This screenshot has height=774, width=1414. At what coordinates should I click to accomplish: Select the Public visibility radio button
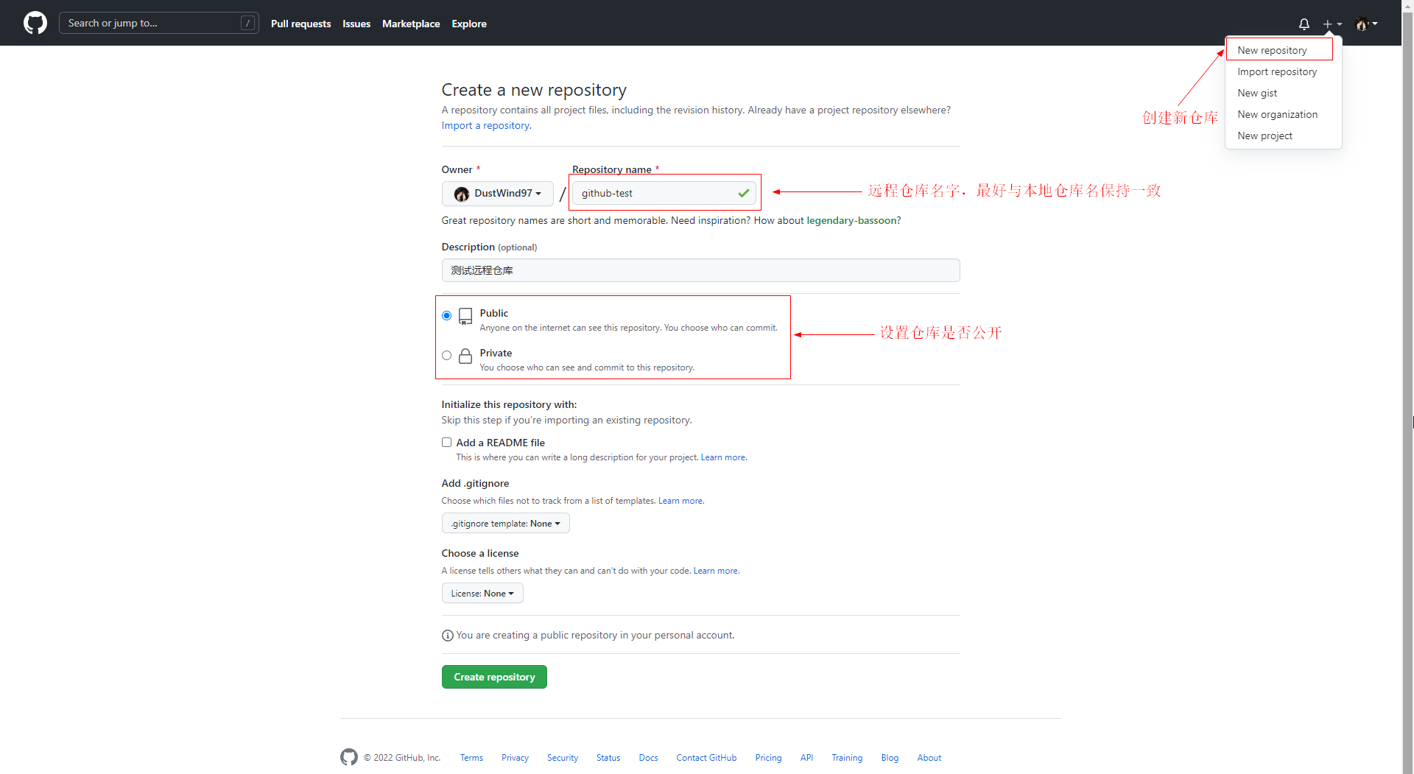(446, 316)
